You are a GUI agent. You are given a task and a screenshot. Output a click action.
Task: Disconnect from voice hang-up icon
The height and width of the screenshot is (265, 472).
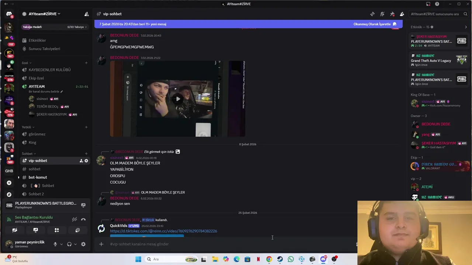tap(83, 219)
